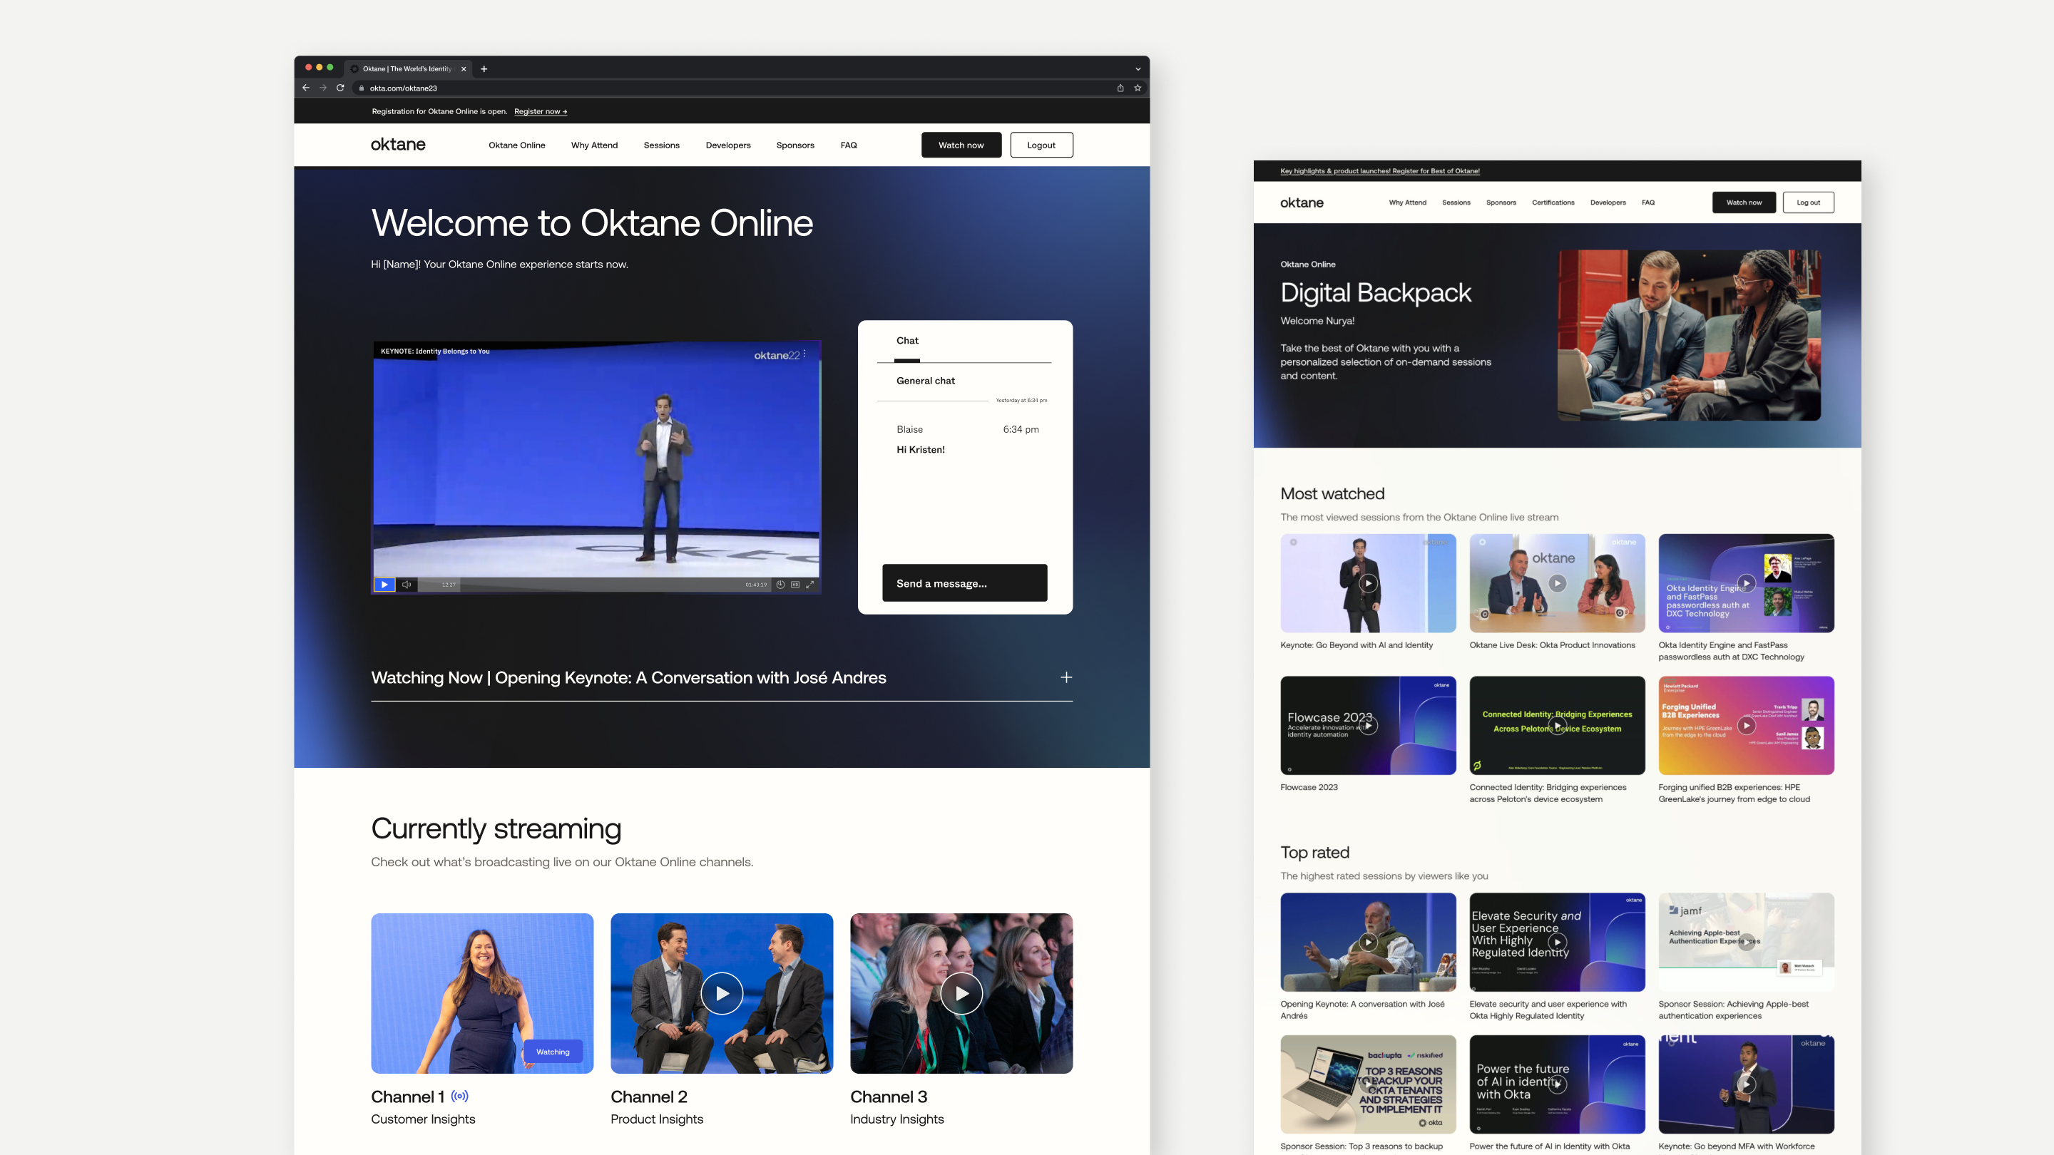Open Developers in right window nav
Image resolution: width=2054 pixels, height=1155 pixels.
click(x=1608, y=202)
